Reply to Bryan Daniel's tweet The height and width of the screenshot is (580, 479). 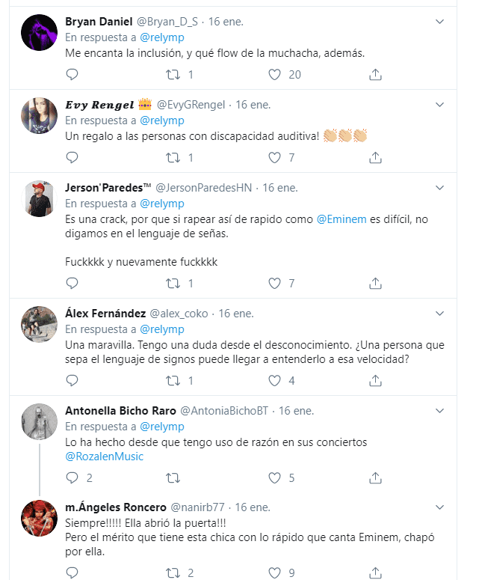(x=72, y=74)
